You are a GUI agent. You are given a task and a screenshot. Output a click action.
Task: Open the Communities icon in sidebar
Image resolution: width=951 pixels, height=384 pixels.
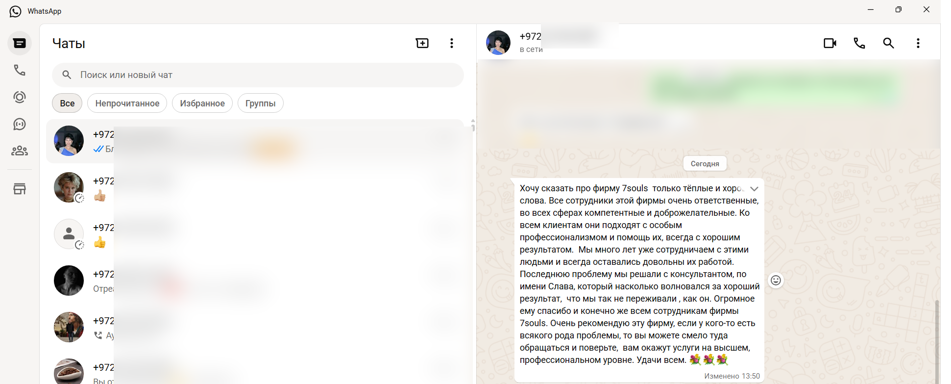pos(20,151)
